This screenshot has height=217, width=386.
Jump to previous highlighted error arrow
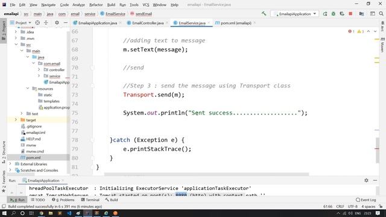coord(369,31)
